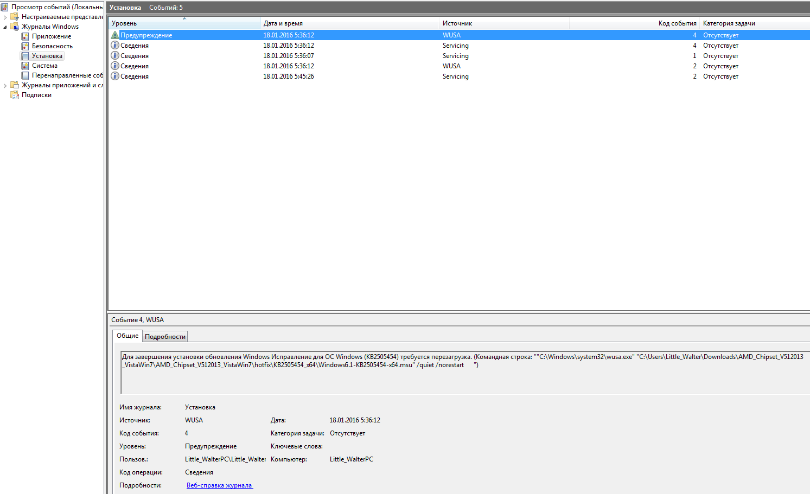Viewport: 810px width, 494px height.
Task: Click the 'Источник' column header
Action: pyautogui.click(x=505, y=23)
